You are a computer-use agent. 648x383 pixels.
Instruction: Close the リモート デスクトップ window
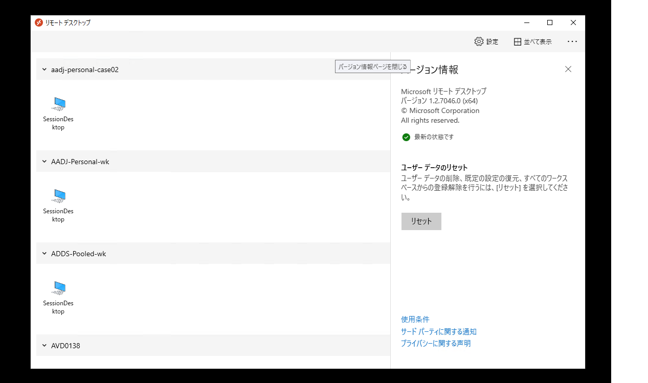click(573, 22)
